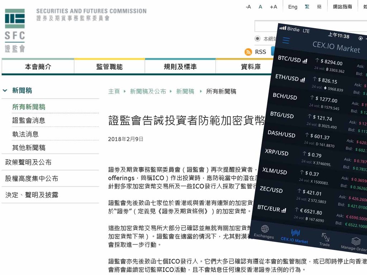
Task: Tap the Manage Orders stack icon
Action: pyautogui.click(x=356, y=241)
